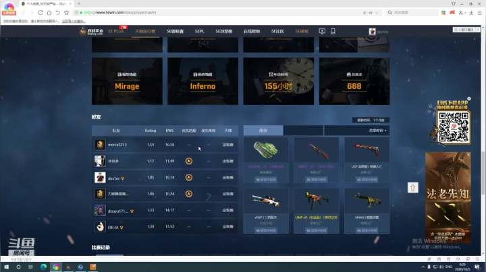Click ERU-IA's OK-hand avatar

pyautogui.click(x=100, y=227)
